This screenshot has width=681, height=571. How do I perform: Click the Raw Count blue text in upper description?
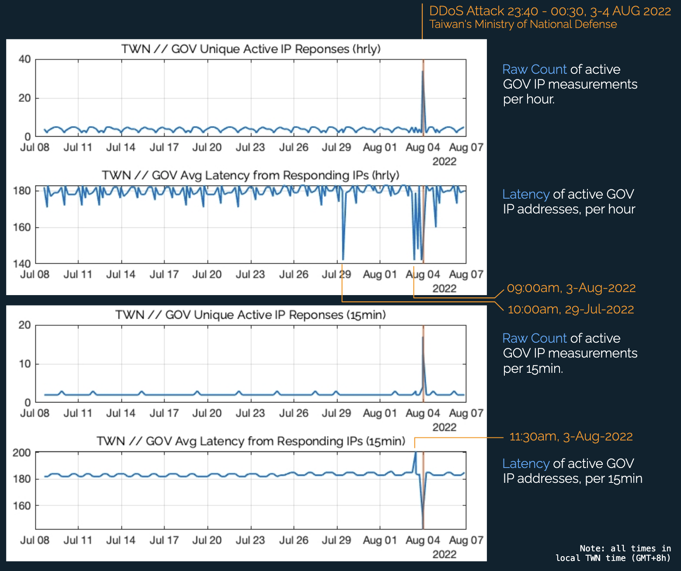coord(534,69)
